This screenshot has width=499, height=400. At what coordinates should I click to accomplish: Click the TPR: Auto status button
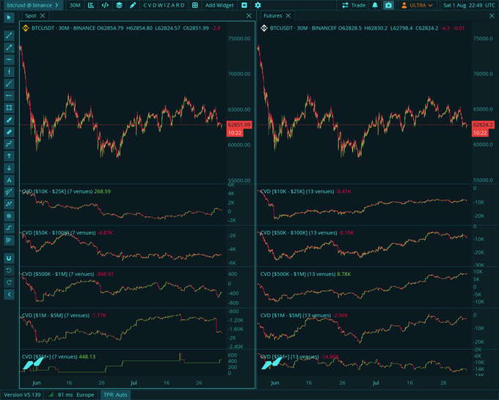[x=115, y=395]
